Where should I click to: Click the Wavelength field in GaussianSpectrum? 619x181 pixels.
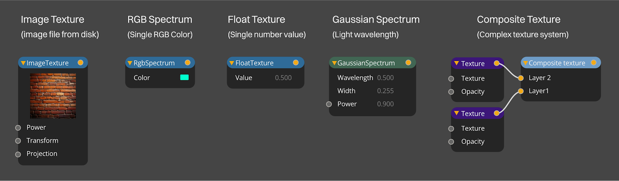(372, 78)
